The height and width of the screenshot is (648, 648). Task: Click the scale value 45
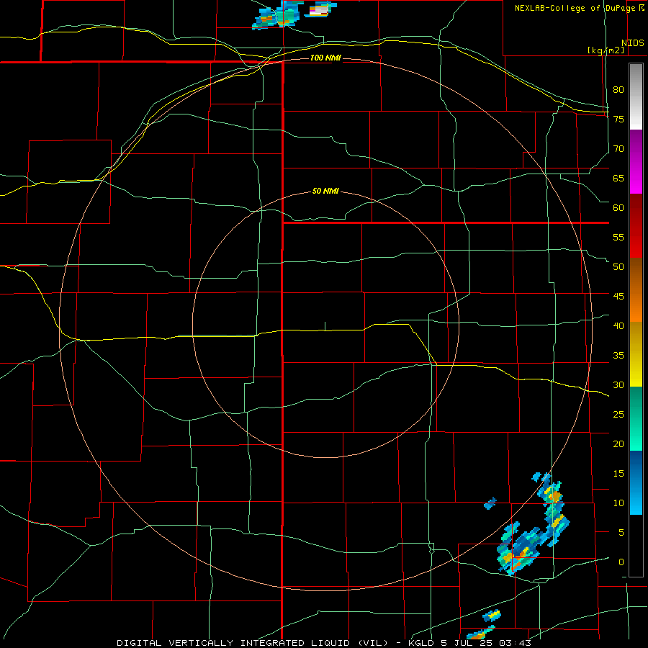pos(618,297)
